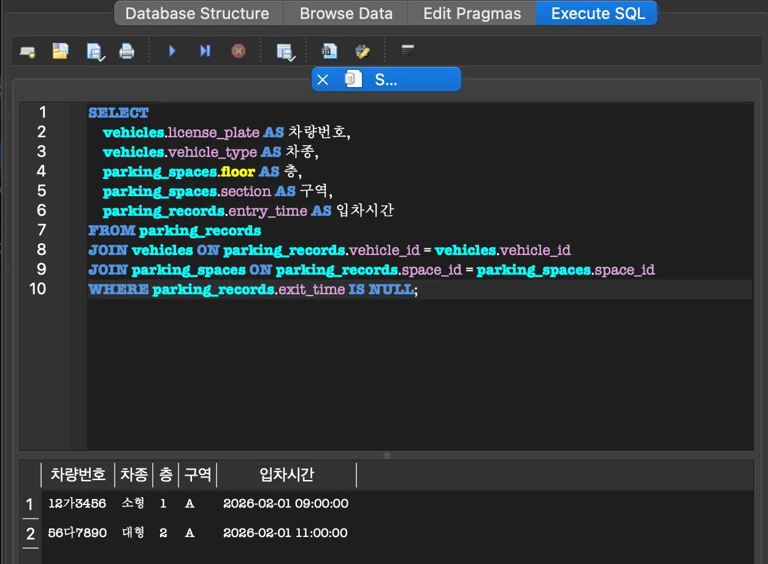Select the Edit Pragmas tab
768x564 pixels.
[x=471, y=13]
